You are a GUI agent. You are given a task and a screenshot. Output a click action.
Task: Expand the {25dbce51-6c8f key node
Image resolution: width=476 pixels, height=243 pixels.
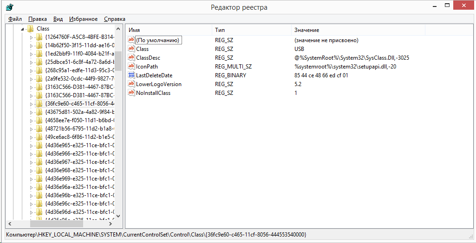pyautogui.click(x=32, y=62)
